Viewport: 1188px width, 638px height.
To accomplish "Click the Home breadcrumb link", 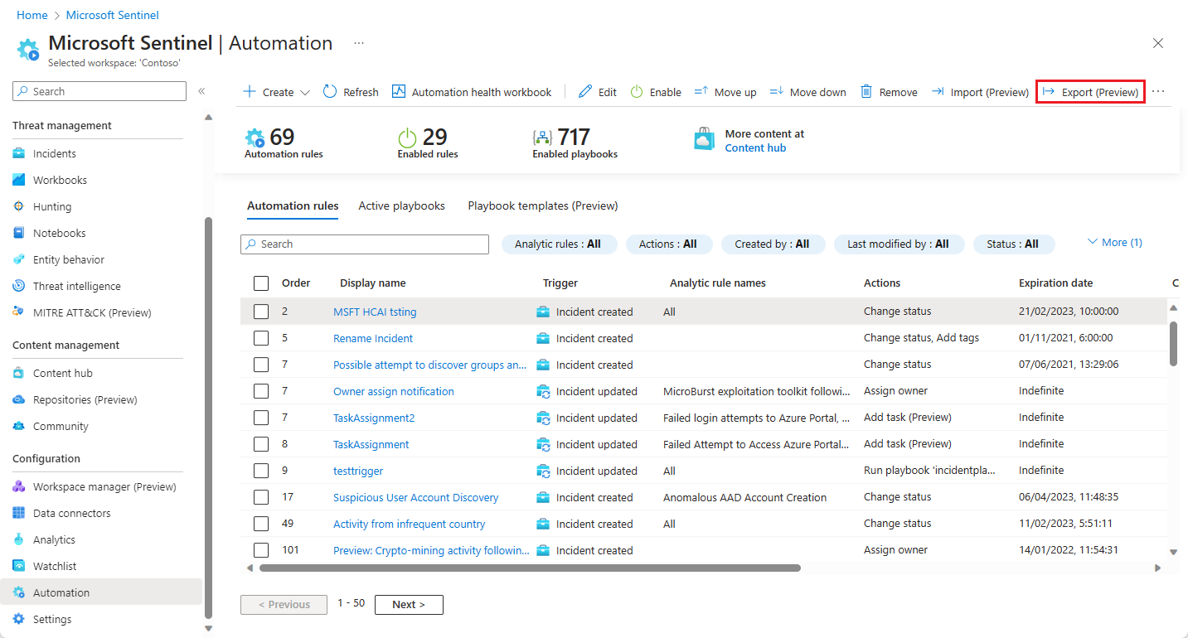I will [32, 15].
